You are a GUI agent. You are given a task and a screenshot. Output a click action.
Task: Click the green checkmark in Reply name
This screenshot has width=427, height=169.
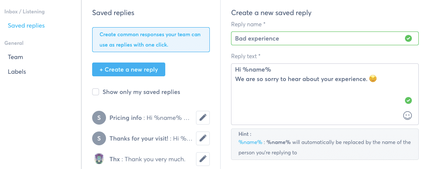pyautogui.click(x=408, y=38)
